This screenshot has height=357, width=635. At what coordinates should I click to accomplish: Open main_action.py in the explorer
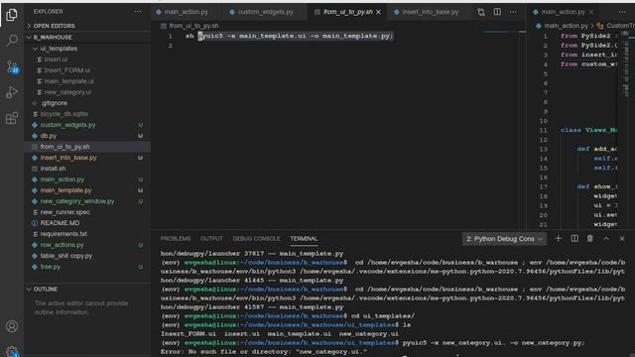[87, 179]
